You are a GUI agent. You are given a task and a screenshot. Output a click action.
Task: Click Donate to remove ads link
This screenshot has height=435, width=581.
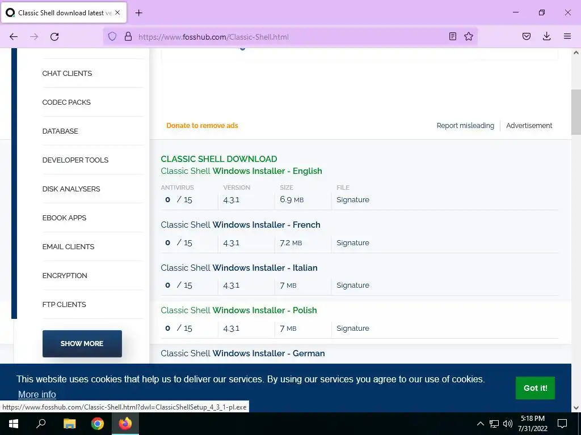[x=202, y=125]
